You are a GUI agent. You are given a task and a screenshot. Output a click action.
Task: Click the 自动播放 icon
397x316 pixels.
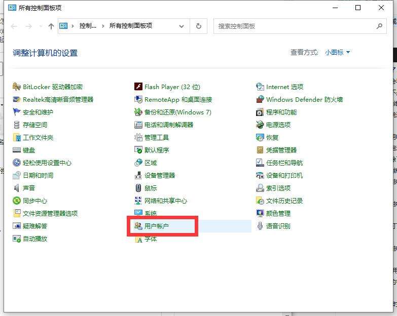point(16,239)
